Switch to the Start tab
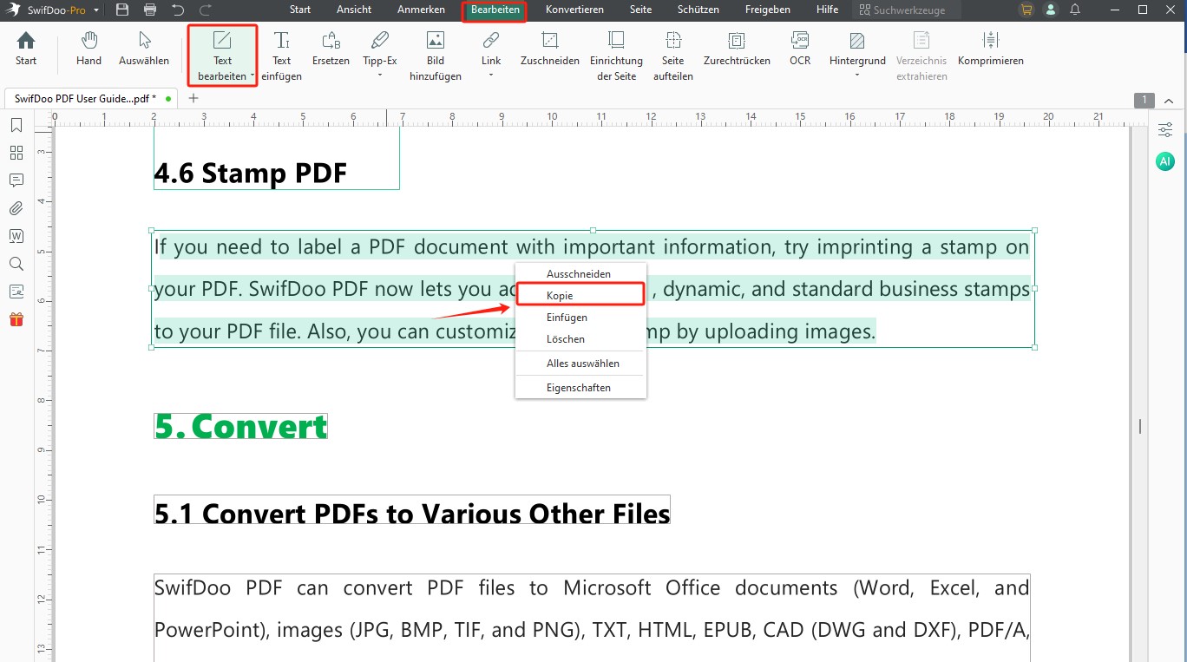 click(x=300, y=10)
